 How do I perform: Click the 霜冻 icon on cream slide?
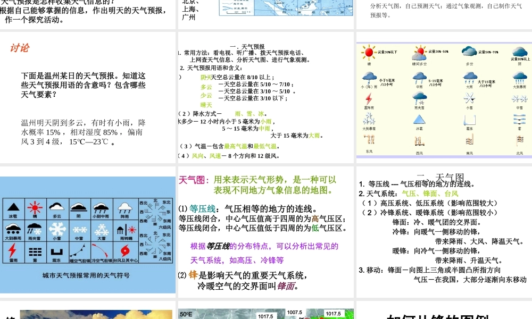(469, 120)
